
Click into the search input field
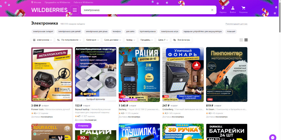[x=146, y=10]
